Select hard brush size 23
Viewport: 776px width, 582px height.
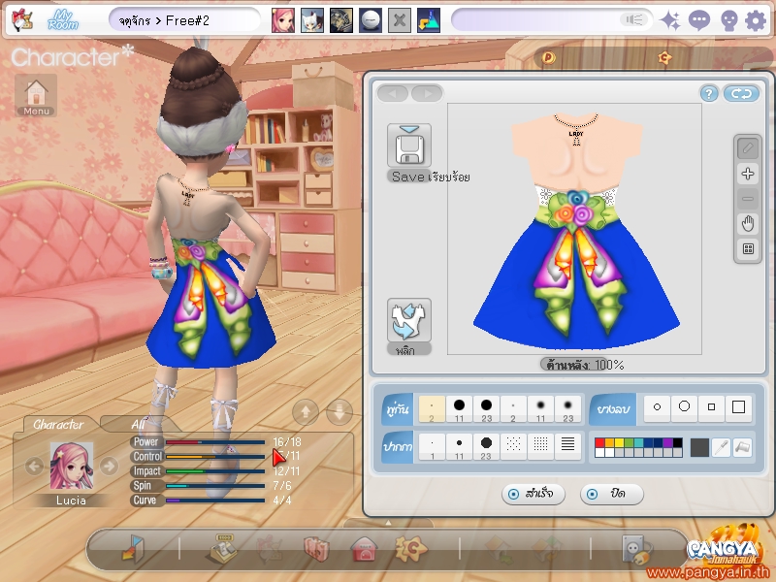click(x=487, y=409)
